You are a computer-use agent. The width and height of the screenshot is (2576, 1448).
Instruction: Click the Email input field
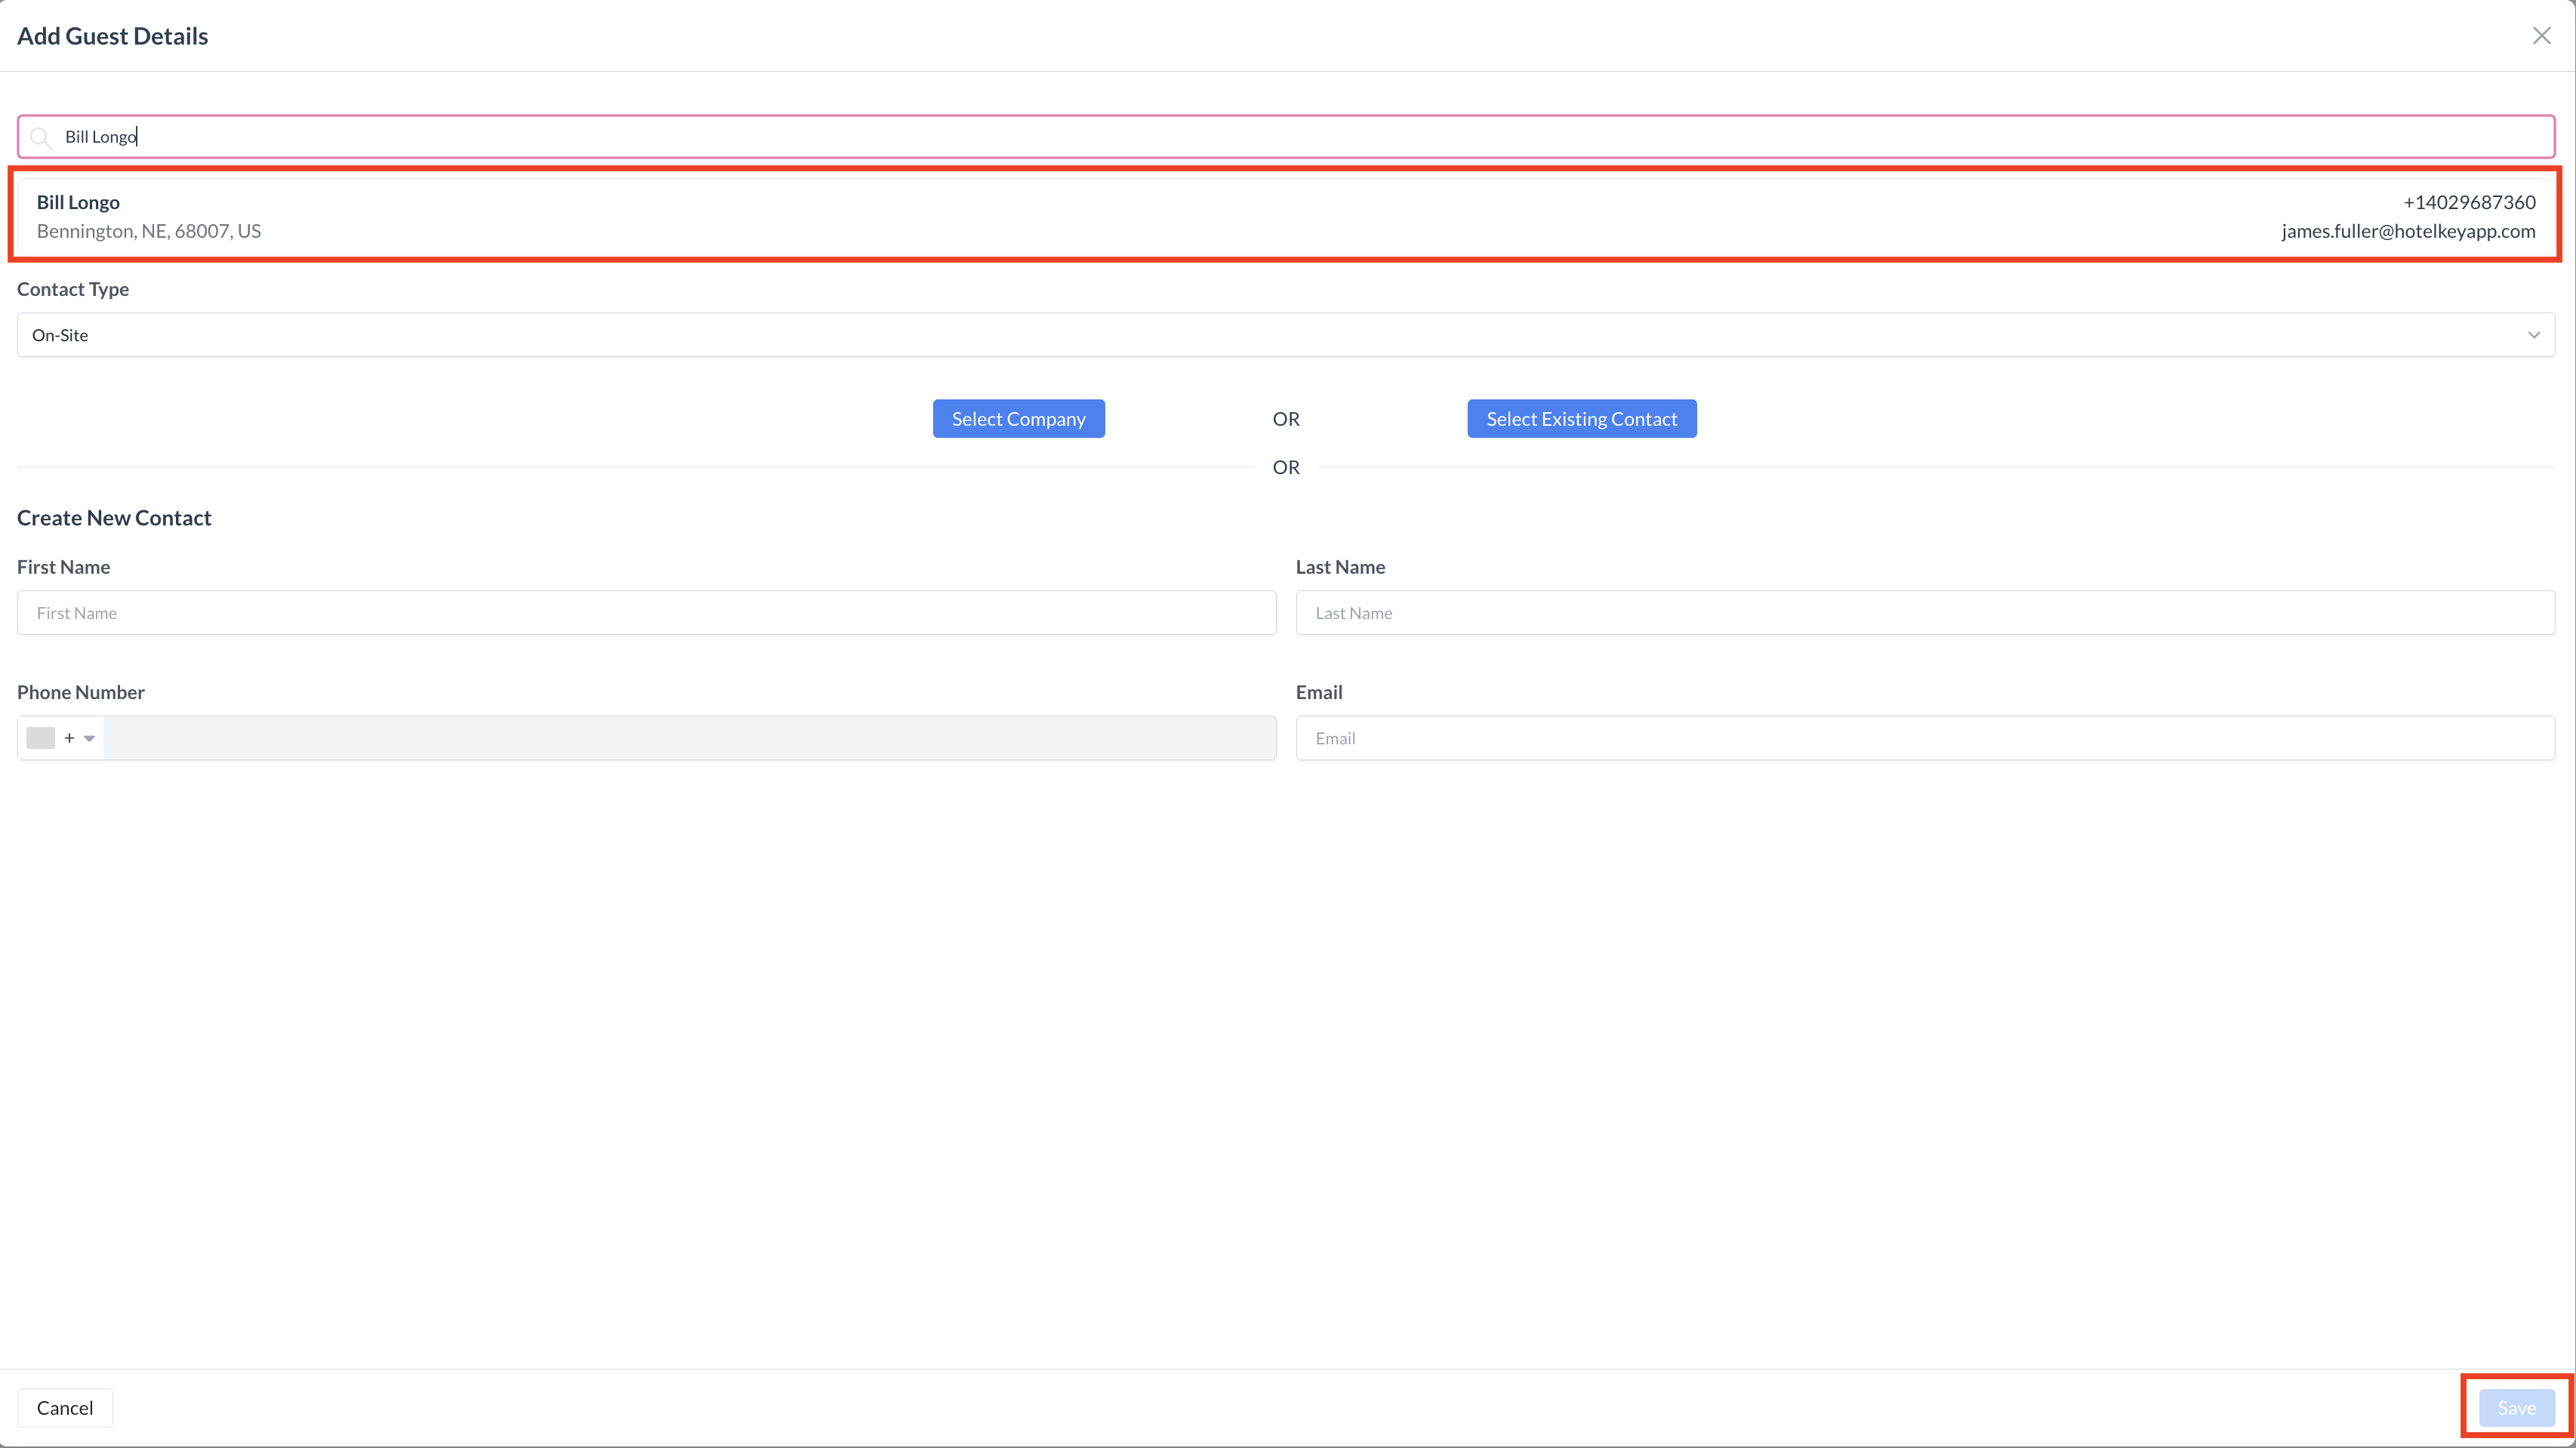(1925, 737)
